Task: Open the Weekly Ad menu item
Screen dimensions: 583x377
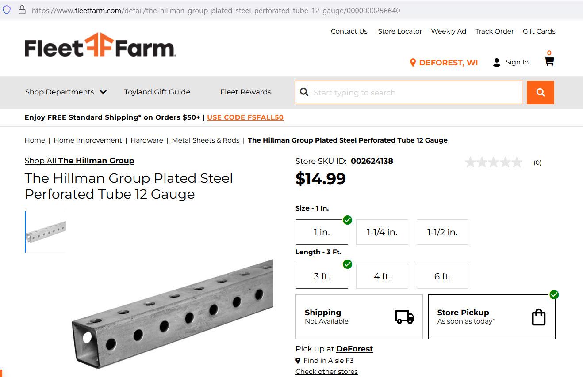Action: (449, 31)
